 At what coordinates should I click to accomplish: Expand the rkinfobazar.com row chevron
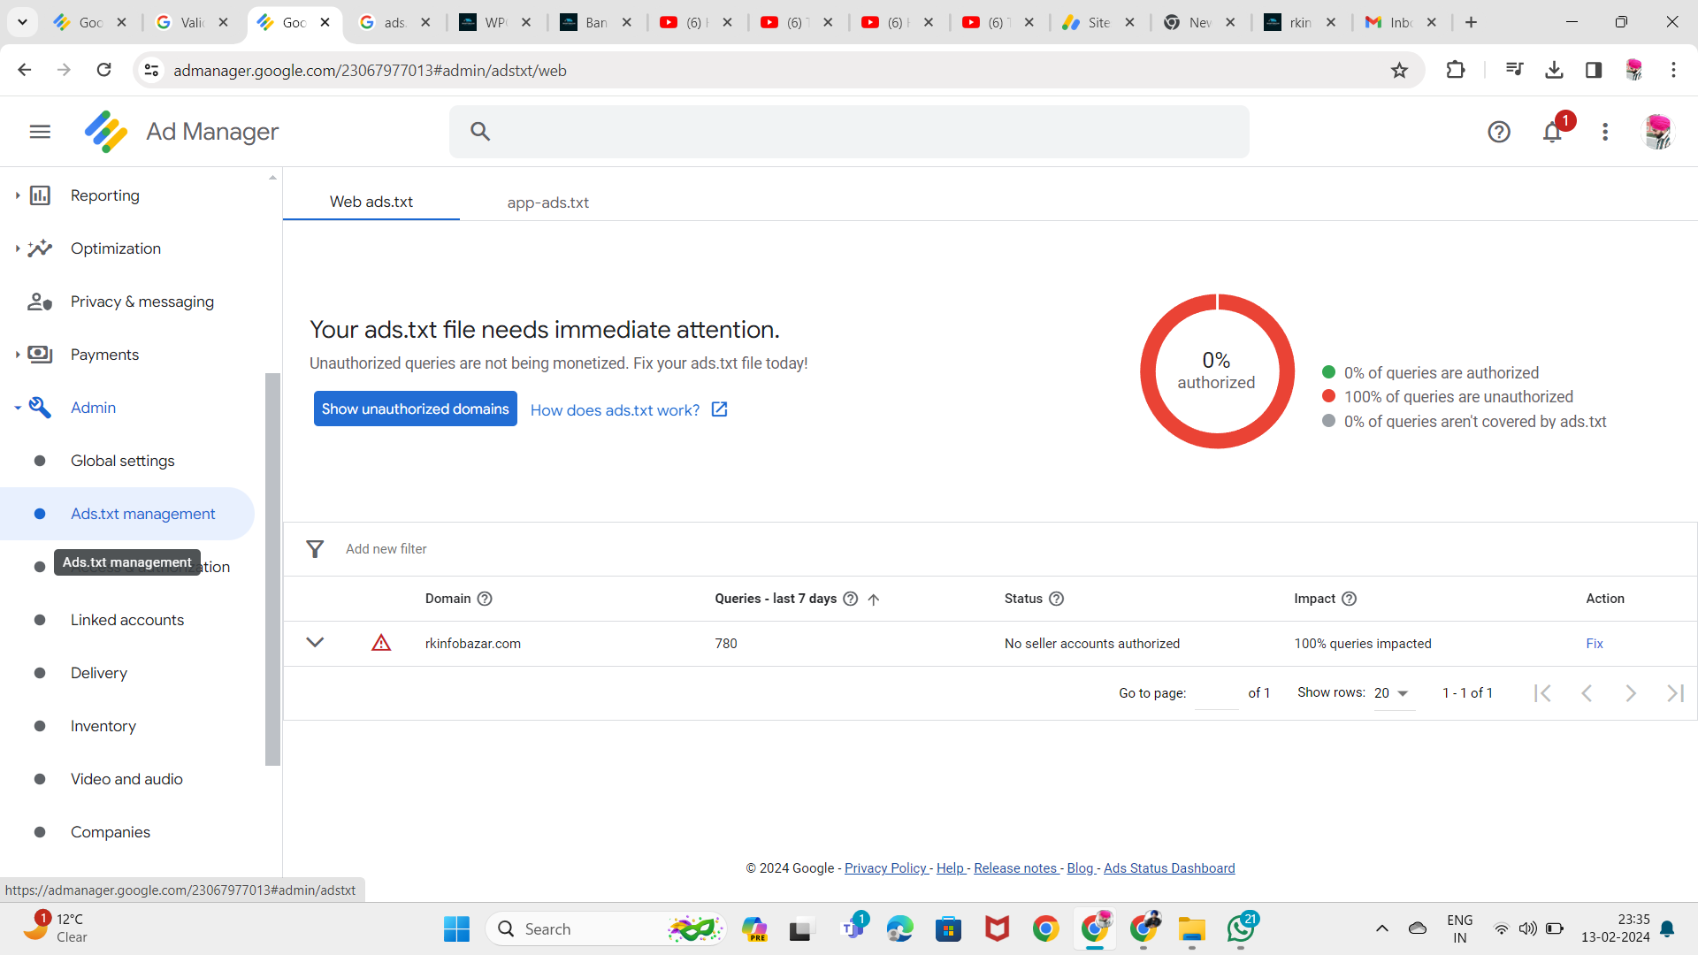pos(315,642)
